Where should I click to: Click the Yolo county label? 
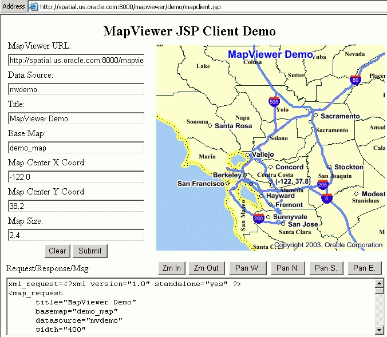coord(282,109)
